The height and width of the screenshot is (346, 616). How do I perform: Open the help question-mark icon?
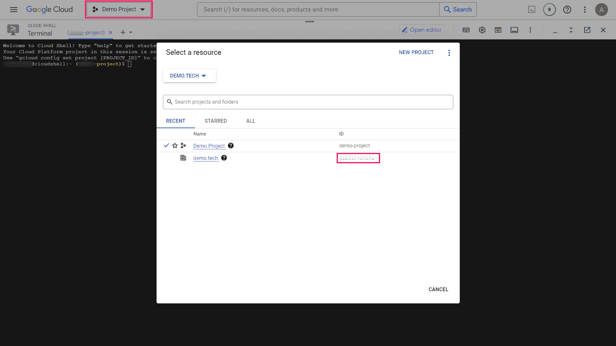pyautogui.click(x=567, y=10)
